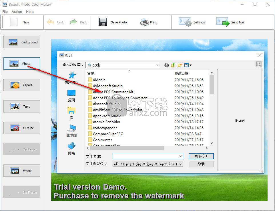Image resolution: width=275 pixels, height=211 pixels.
Task: Click the vertical scrollbar down arrow in file list
Action: click(x=212, y=143)
